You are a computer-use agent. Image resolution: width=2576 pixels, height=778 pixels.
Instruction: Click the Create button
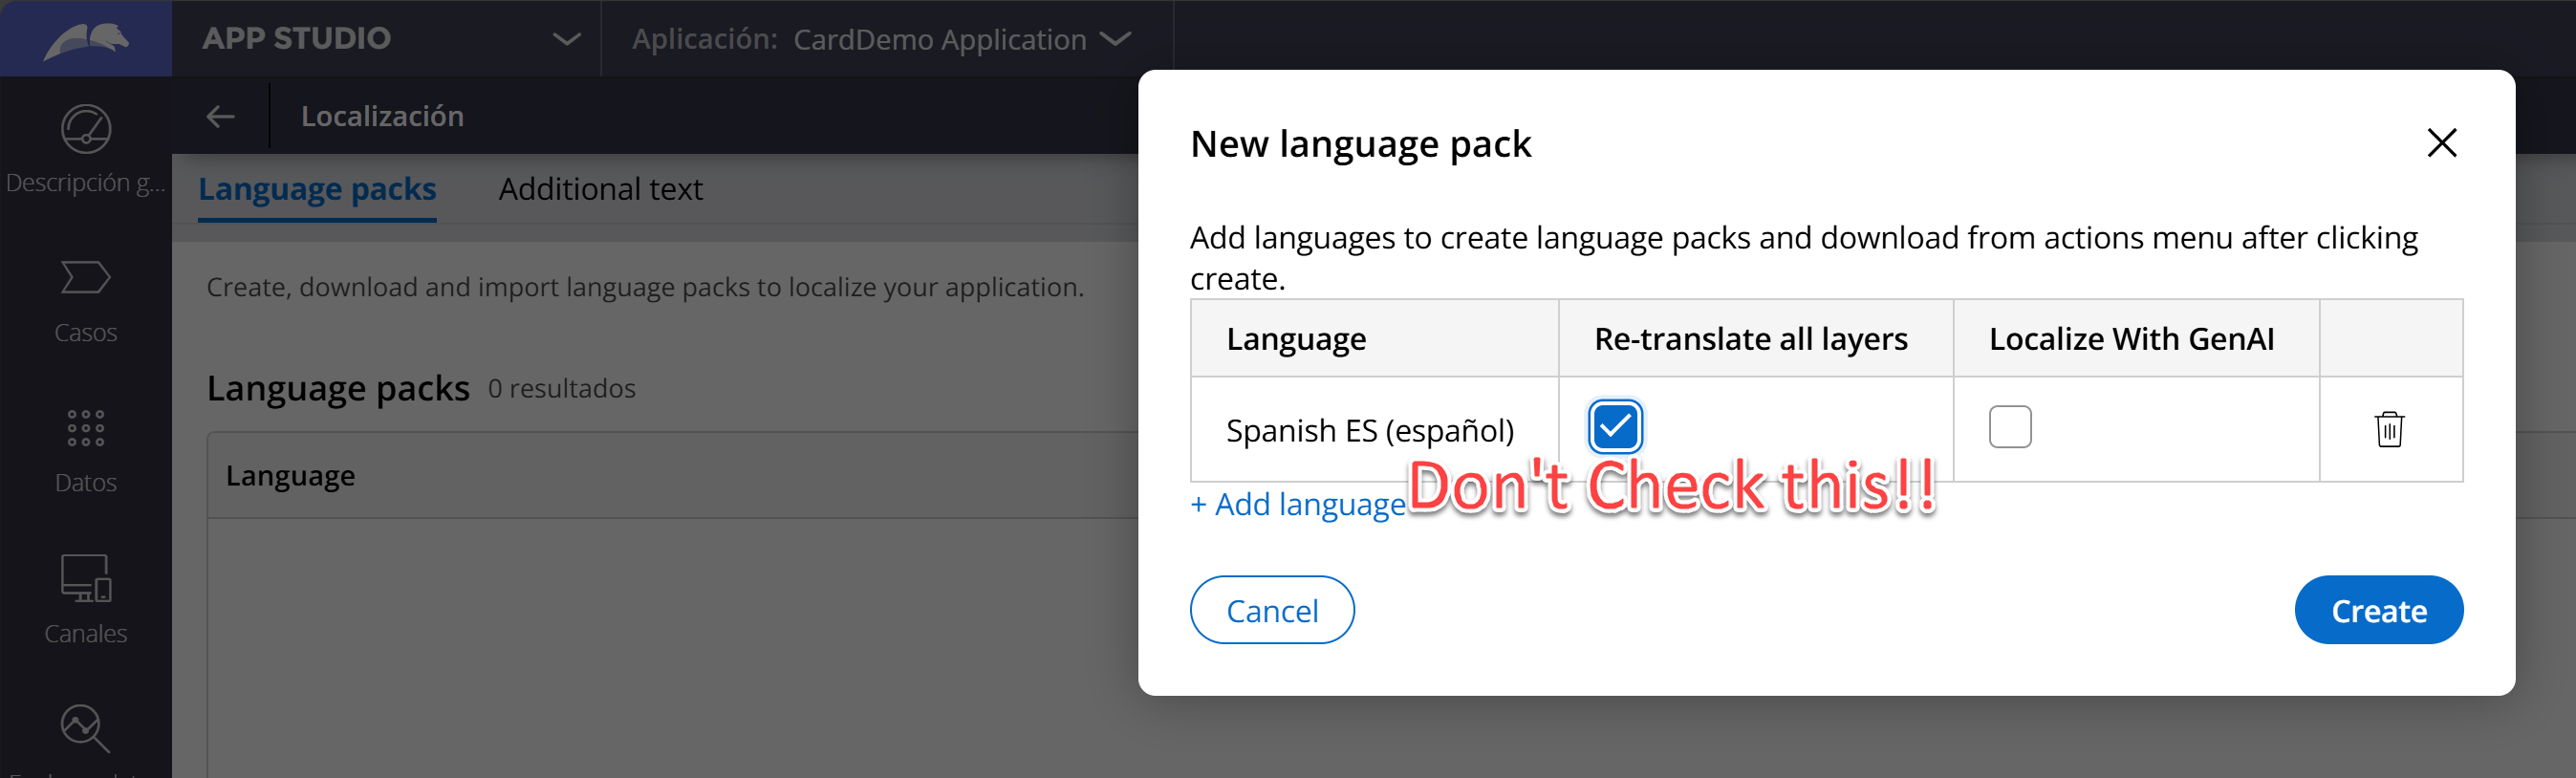2377,610
